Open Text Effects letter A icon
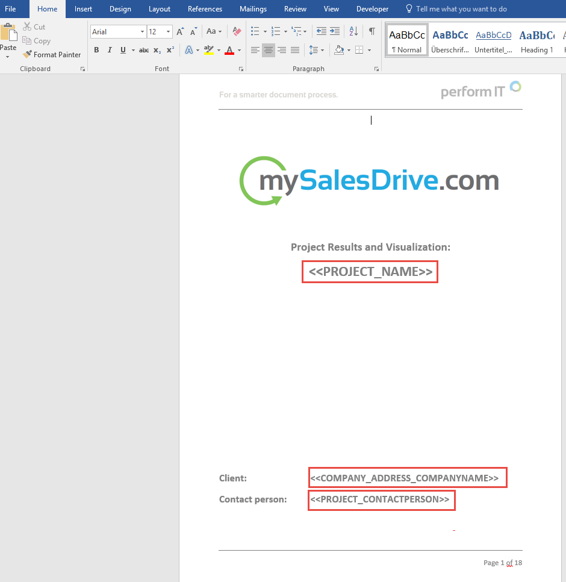Screen dimensions: 566x582 (189, 50)
